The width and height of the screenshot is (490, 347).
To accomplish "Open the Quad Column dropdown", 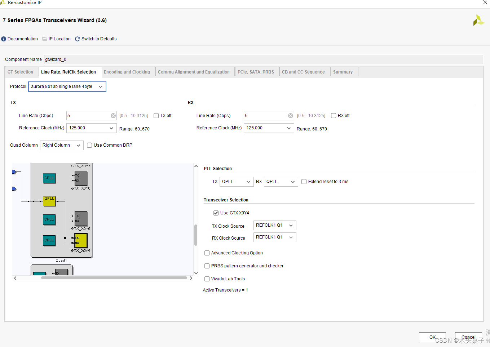I will tap(62, 145).
